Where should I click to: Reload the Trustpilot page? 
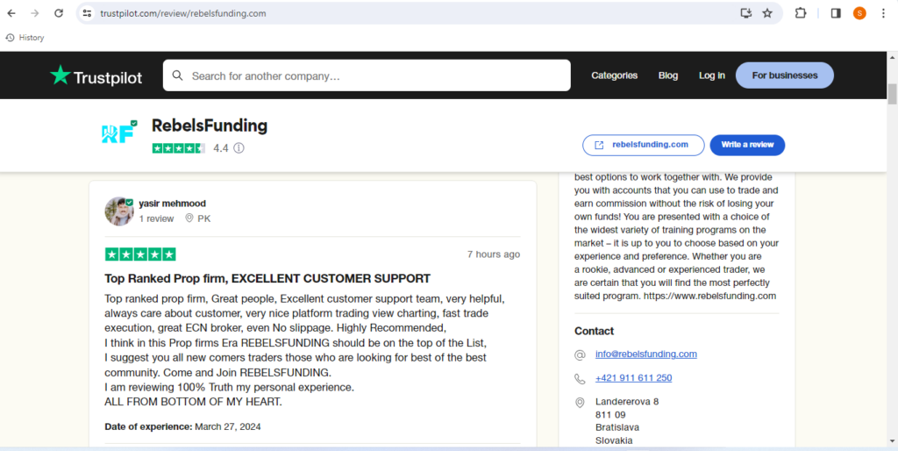tap(59, 13)
